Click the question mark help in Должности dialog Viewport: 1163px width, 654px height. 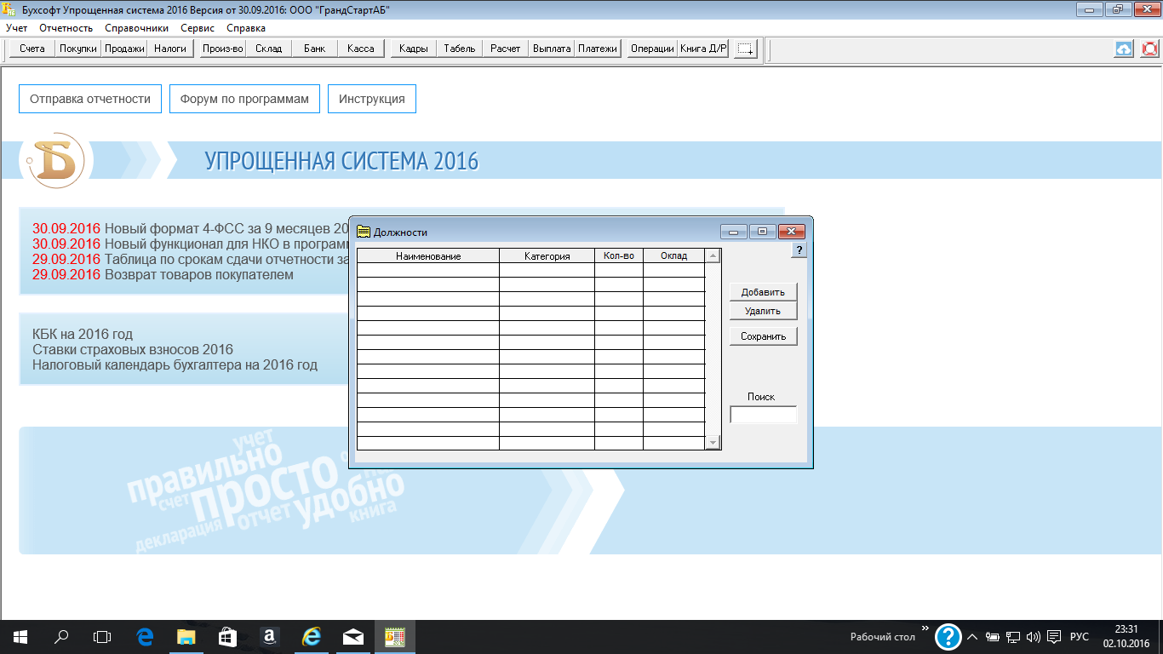click(799, 250)
